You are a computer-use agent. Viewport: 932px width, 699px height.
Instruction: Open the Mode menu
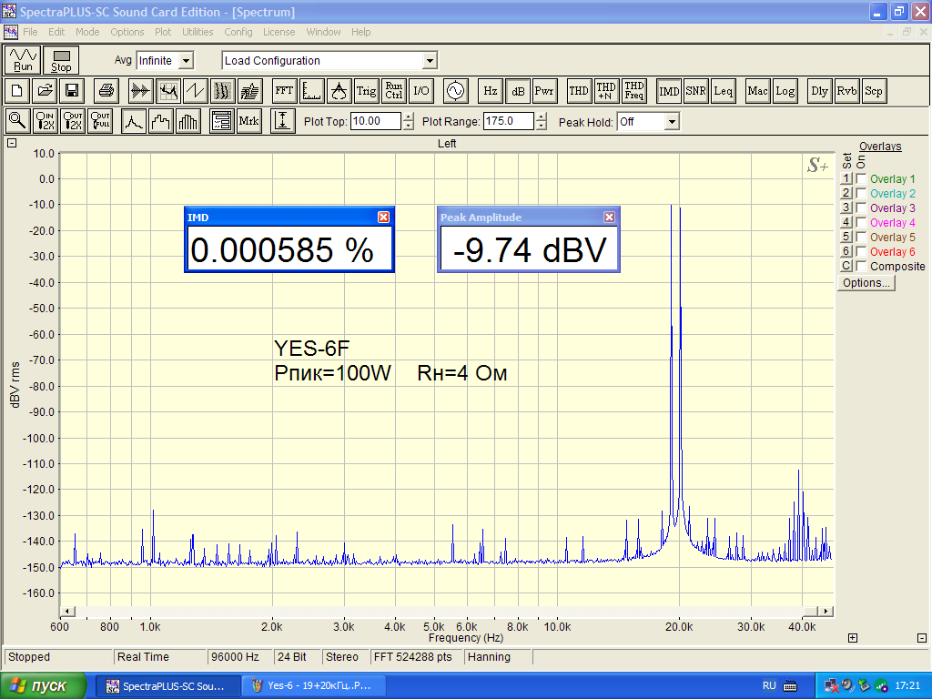87,32
